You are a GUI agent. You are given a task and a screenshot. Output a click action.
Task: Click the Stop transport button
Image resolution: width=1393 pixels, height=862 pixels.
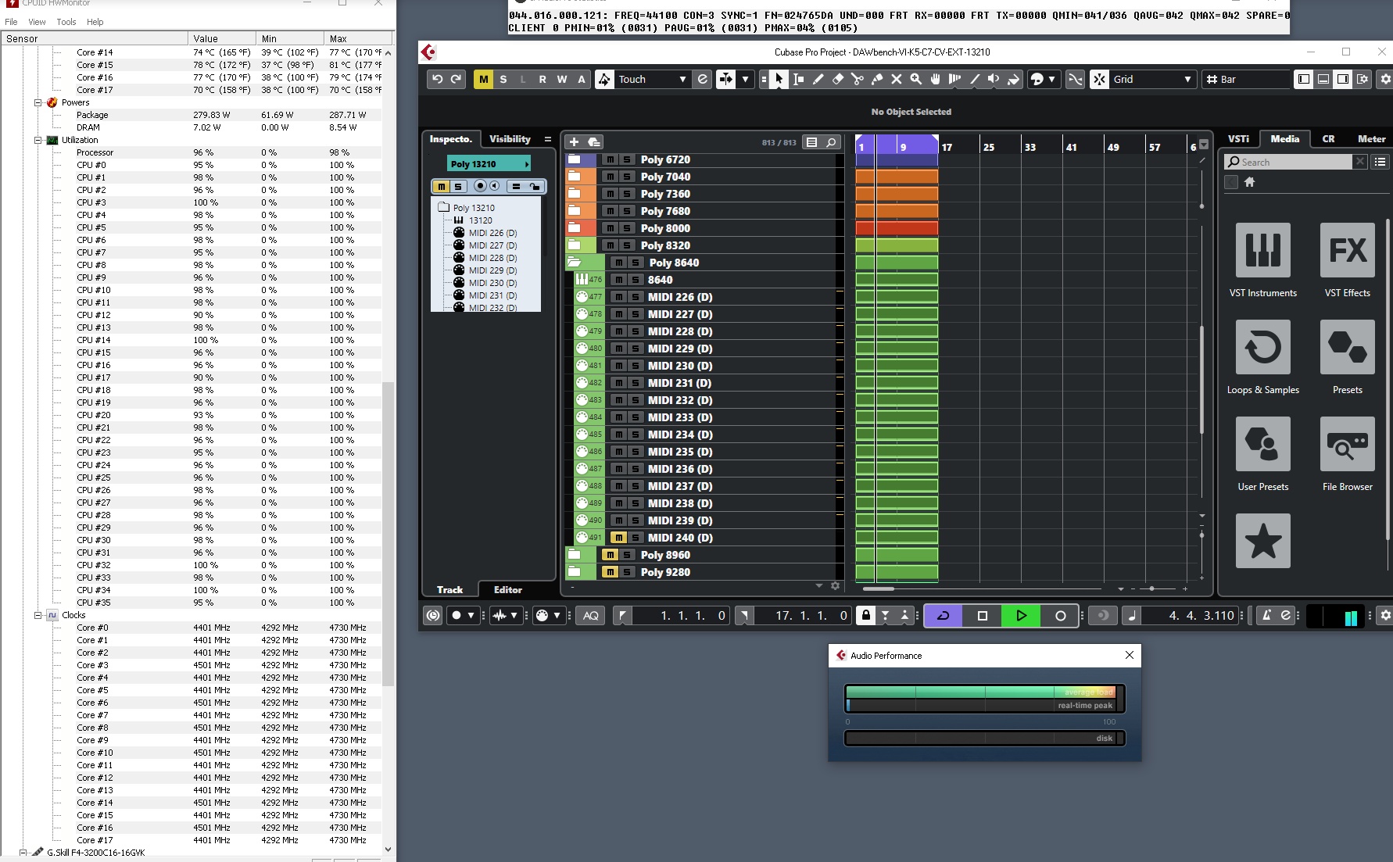983,616
